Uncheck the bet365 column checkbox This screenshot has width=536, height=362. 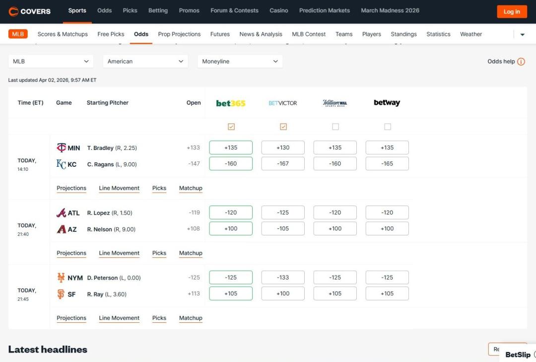(x=231, y=127)
